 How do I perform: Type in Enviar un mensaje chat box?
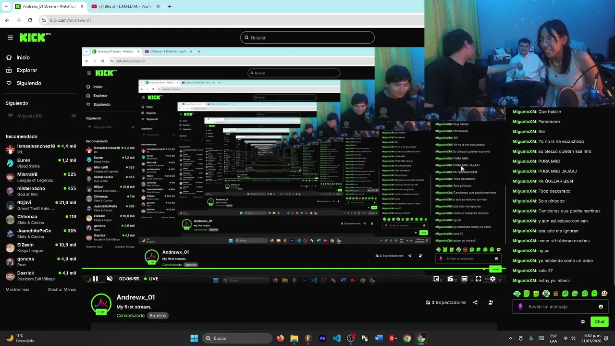560,307
